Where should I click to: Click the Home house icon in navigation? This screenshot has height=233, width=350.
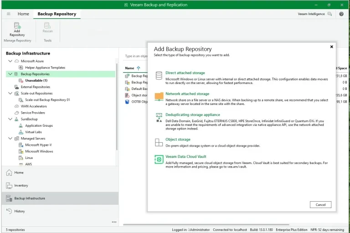[x=9, y=173]
